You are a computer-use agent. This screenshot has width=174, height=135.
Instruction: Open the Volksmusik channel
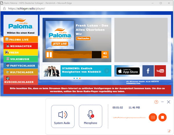(x=21, y=59)
